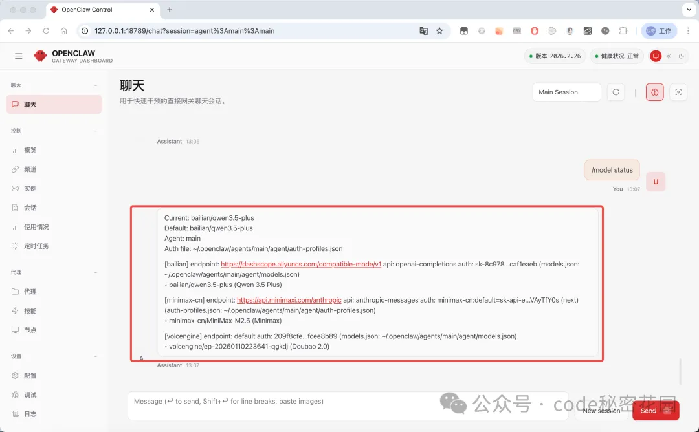Open 技能 skills in sidebar
The width and height of the screenshot is (699, 432).
54,311
